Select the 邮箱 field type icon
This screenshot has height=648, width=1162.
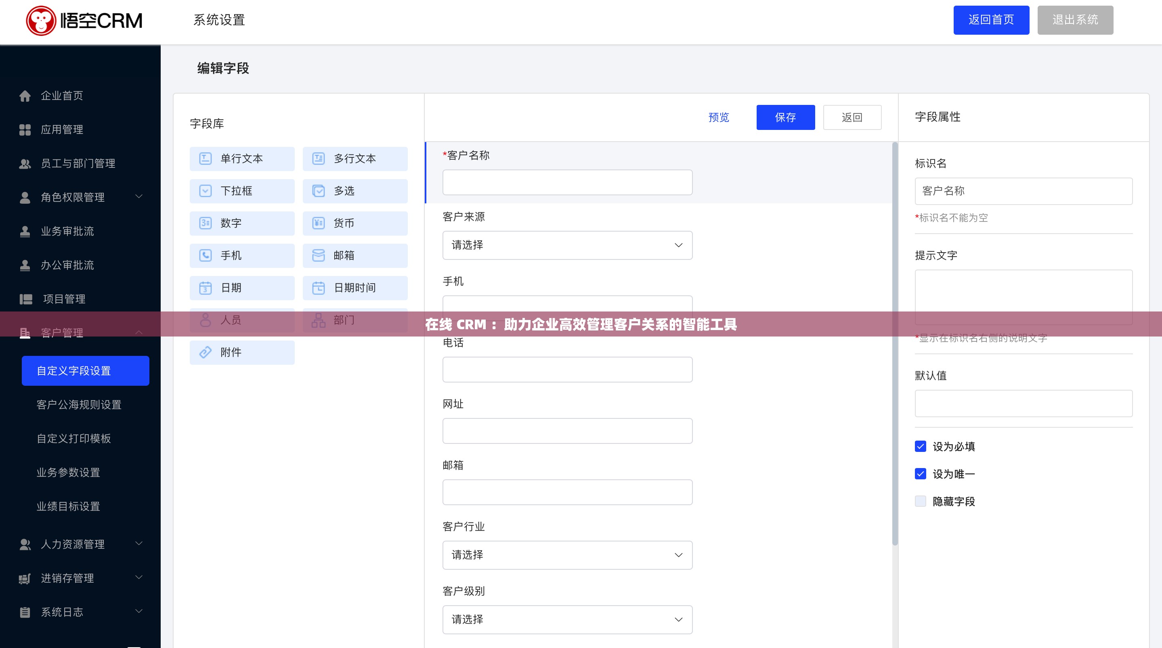tap(319, 256)
